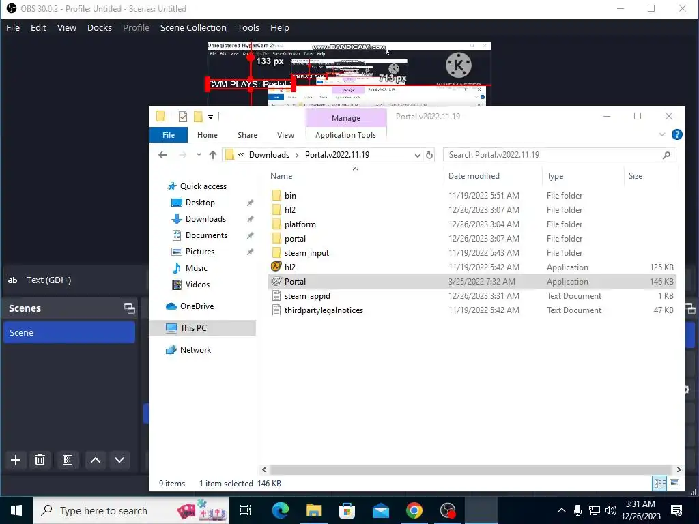
Task: Switch to large icons view layout
Action: [x=674, y=483]
